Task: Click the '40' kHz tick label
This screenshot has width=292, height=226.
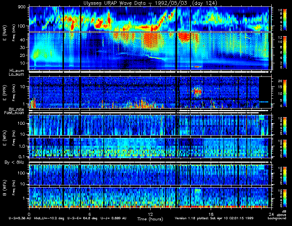Action: click(x=23, y=40)
